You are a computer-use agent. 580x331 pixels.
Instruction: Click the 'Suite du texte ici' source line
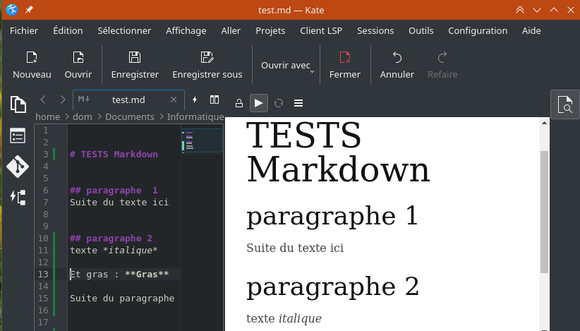119,203
